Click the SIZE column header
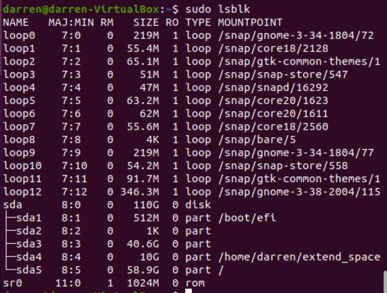The height and width of the screenshot is (293, 387). pos(146,22)
